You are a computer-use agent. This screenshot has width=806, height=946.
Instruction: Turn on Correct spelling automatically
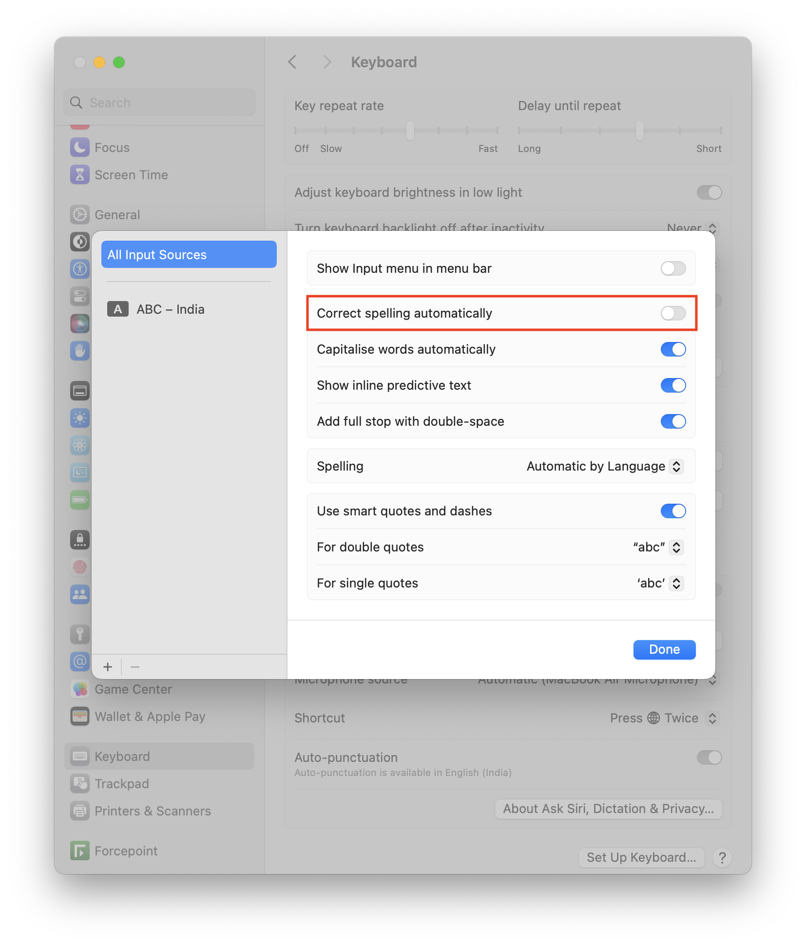coord(673,313)
